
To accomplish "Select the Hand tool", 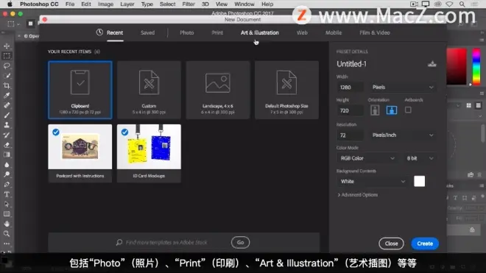I will (7, 224).
